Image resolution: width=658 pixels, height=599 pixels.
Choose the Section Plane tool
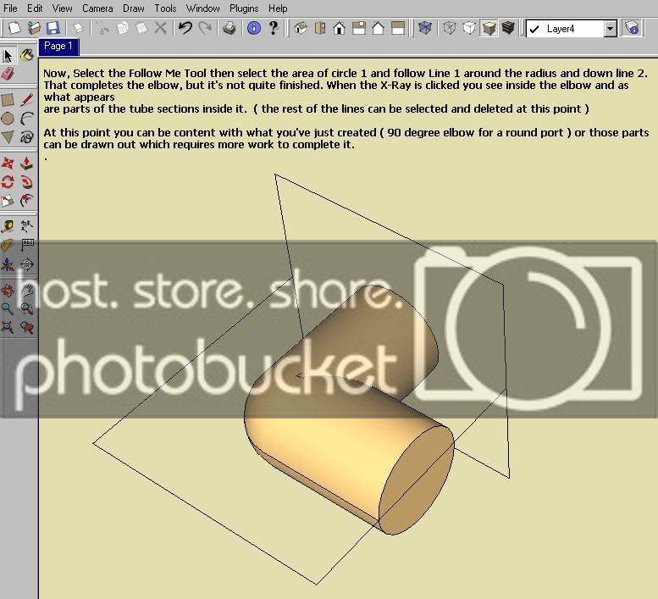[x=27, y=264]
